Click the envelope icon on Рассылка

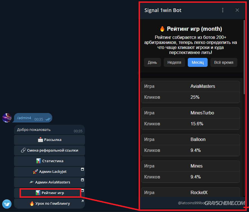(x=40, y=140)
